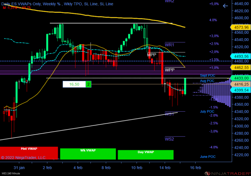Click the blue left arrow icon

pos(225,6)
